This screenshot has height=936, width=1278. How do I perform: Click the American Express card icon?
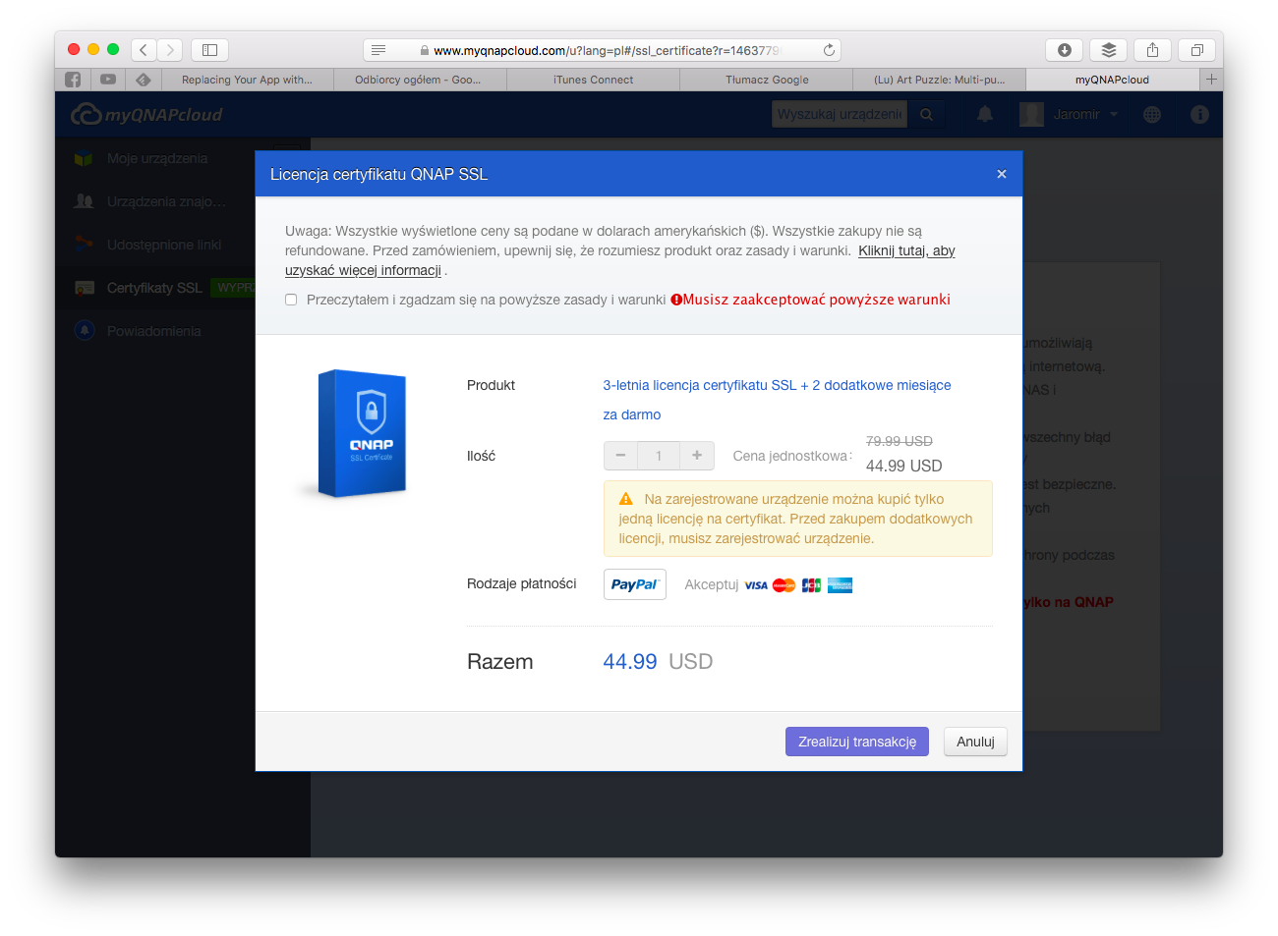(840, 585)
